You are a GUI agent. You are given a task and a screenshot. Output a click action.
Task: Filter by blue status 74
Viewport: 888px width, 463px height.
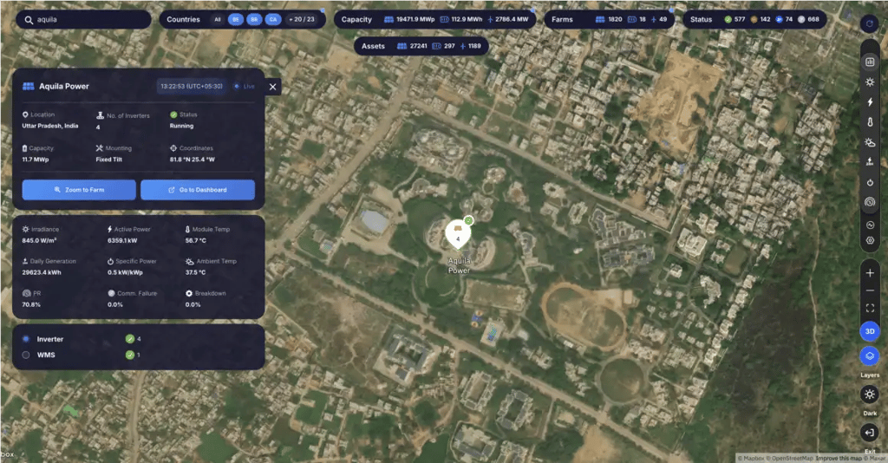click(784, 19)
